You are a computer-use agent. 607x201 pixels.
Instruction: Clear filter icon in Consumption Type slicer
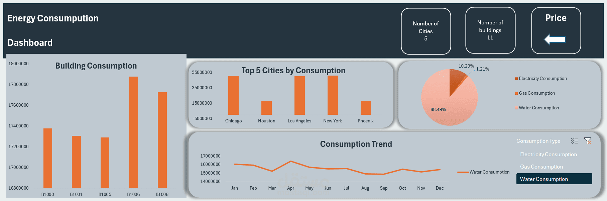point(588,141)
